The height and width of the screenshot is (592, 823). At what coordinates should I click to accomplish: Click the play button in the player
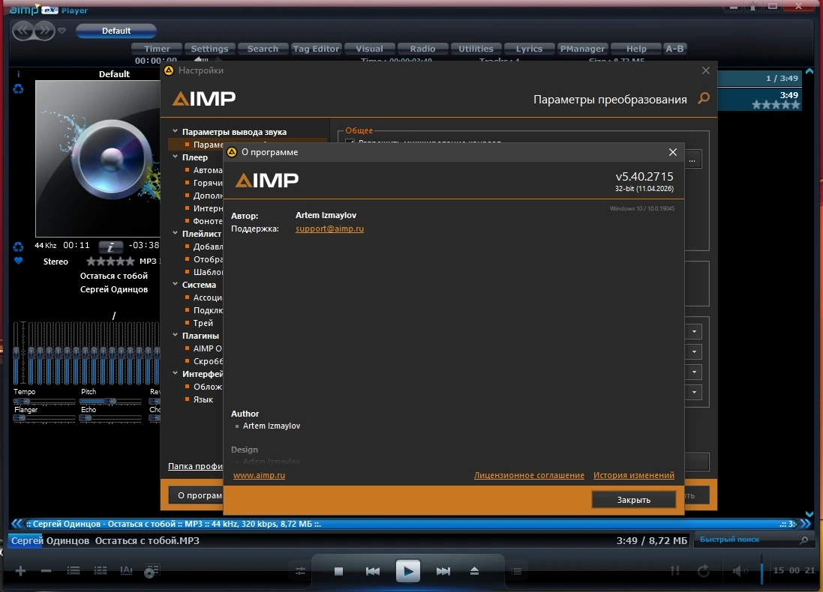[x=408, y=571]
